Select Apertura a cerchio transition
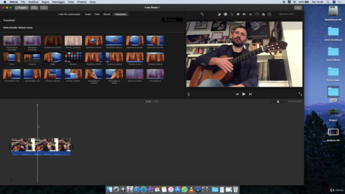This screenshot has height=194, width=345. 135,41
